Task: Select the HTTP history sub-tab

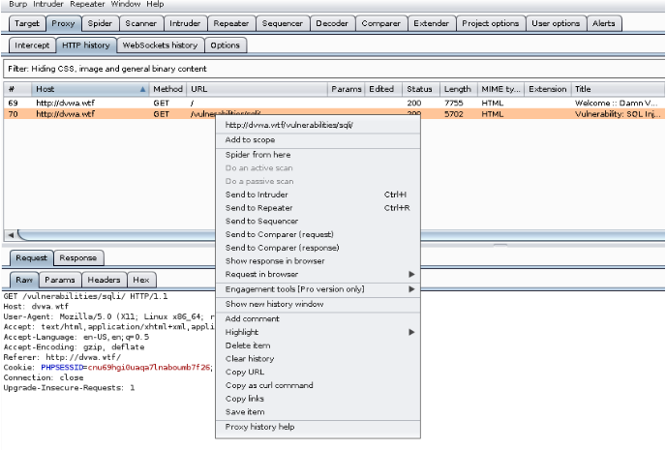Action: [86, 45]
